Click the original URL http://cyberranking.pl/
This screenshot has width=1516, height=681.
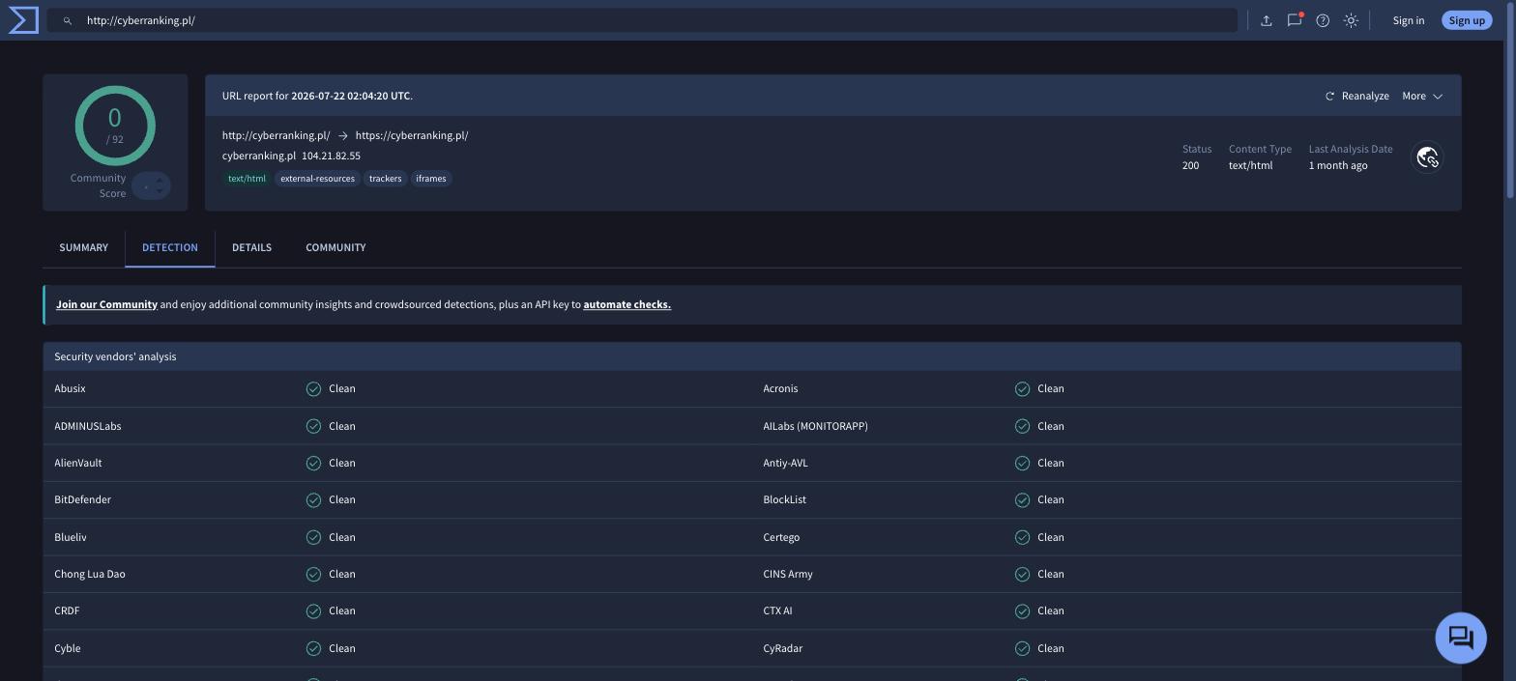(x=276, y=136)
